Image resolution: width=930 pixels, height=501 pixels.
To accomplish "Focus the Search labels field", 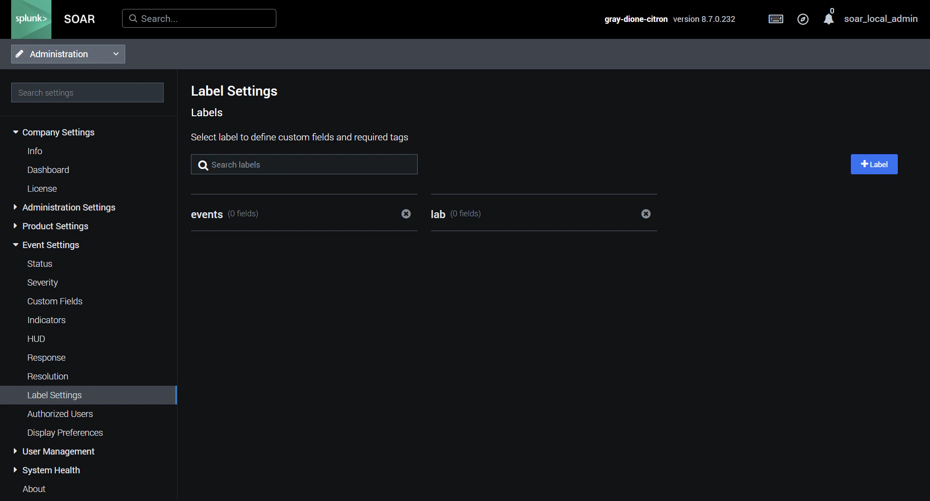I will 304,164.
